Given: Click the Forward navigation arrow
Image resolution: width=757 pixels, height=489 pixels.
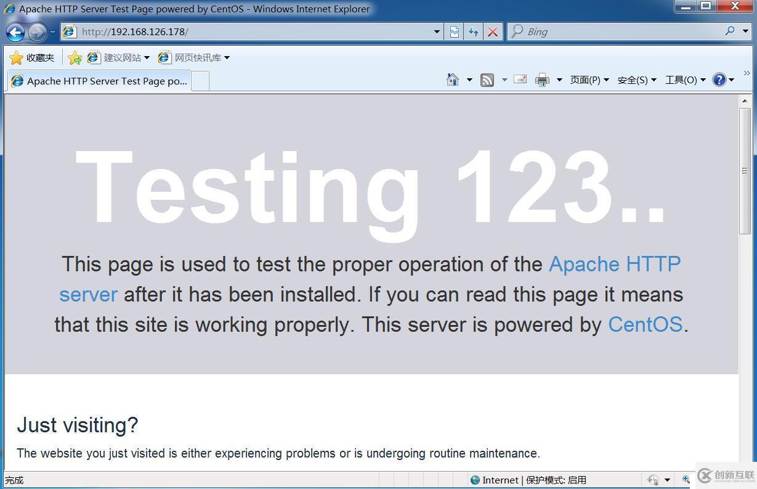Looking at the screenshot, I should coord(38,32).
